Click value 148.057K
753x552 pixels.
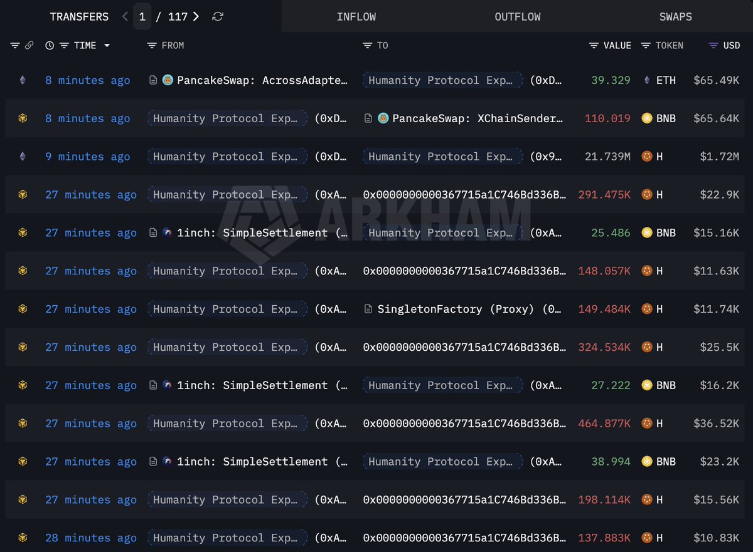pyautogui.click(x=604, y=271)
